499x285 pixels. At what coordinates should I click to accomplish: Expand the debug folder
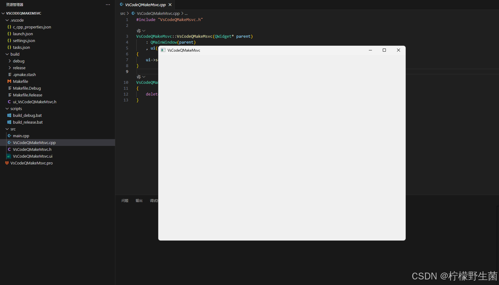[x=18, y=61]
